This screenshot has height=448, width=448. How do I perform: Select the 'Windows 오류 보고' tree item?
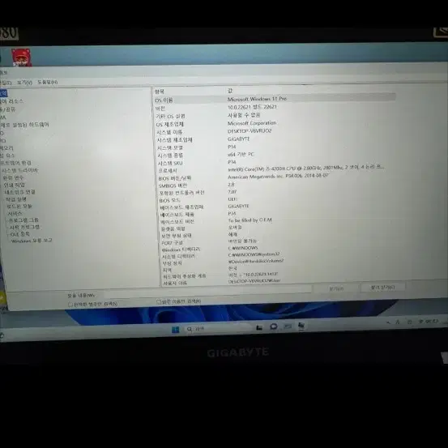pyautogui.click(x=32, y=241)
